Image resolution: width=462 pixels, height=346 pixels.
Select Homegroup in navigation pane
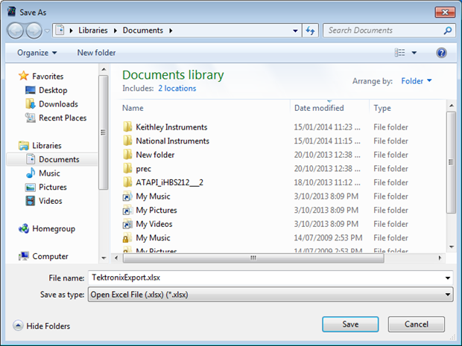coord(54,228)
